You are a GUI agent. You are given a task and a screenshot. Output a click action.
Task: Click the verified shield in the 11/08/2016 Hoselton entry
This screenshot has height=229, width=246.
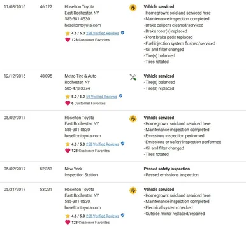pyautogui.click(x=122, y=32)
